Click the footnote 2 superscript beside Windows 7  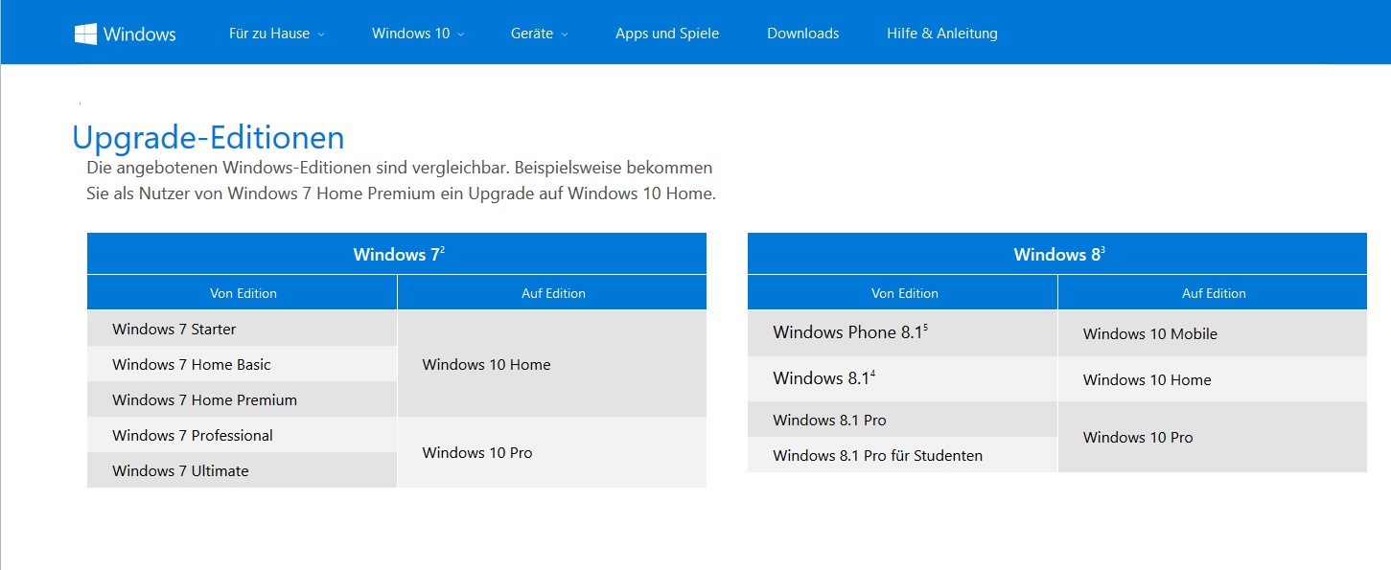click(x=443, y=249)
